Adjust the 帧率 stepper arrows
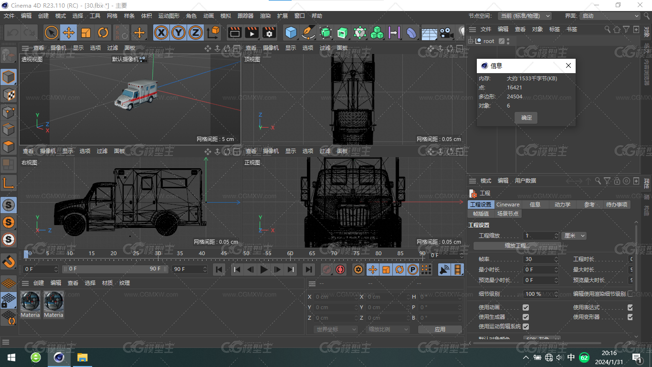The height and width of the screenshot is (367, 652). pyautogui.click(x=556, y=259)
